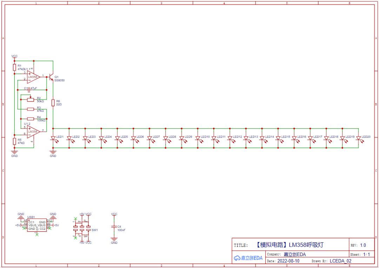The image size is (379, 268).
Task: Click the VCC power flag above R1
Action: [14, 57]
